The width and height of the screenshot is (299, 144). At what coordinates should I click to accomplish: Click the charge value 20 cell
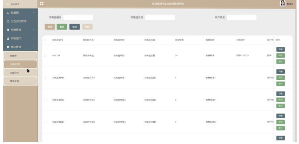tap(176, 56)
